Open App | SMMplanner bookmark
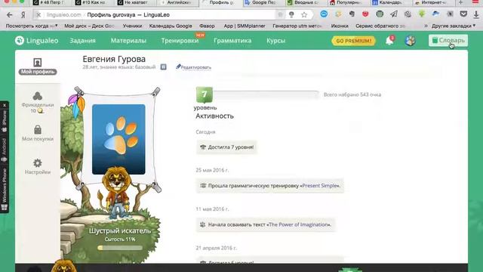This screenshot has width=483, height=272. (x=245, y=26)
